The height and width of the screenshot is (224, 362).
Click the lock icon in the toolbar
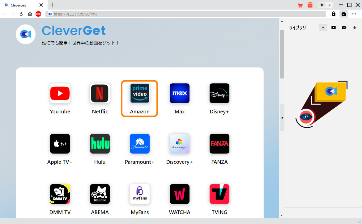click(334, 14)
